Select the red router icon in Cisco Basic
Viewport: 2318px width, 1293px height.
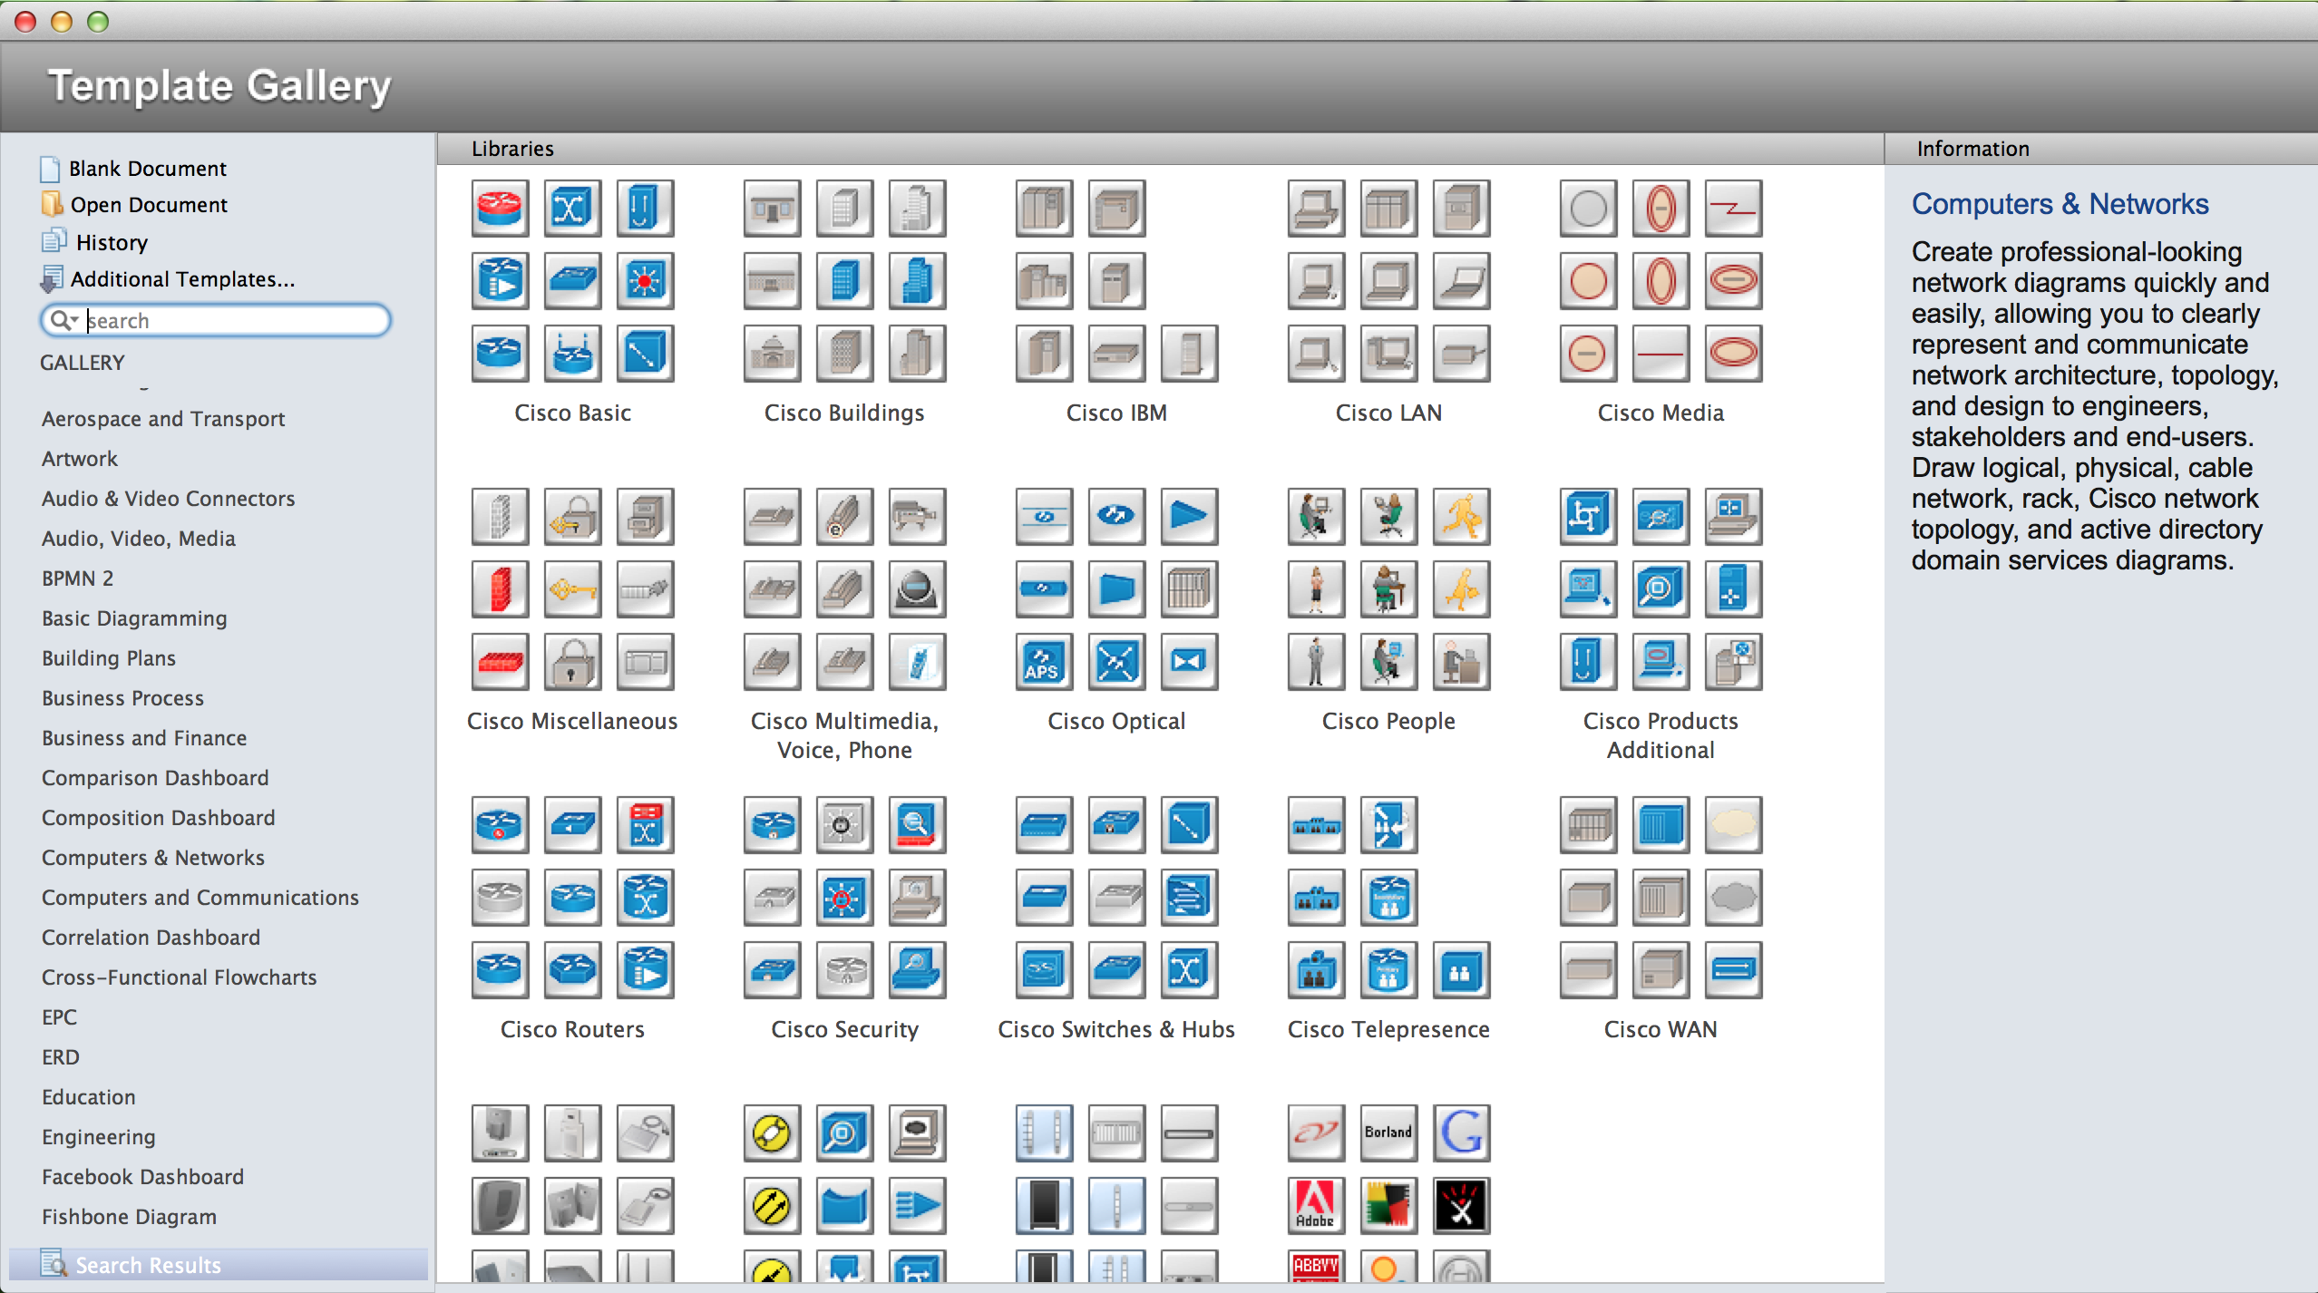[x=500, y=209]
